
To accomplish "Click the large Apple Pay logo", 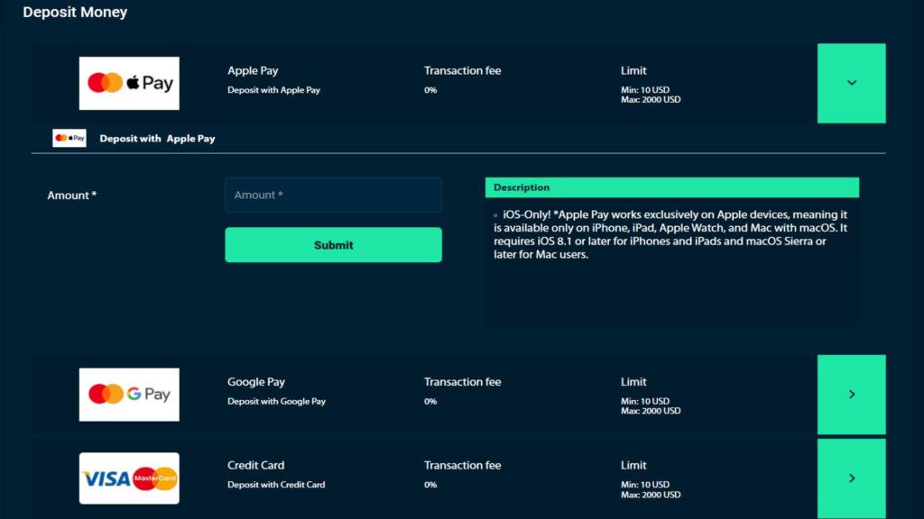I will pos(129,83).
